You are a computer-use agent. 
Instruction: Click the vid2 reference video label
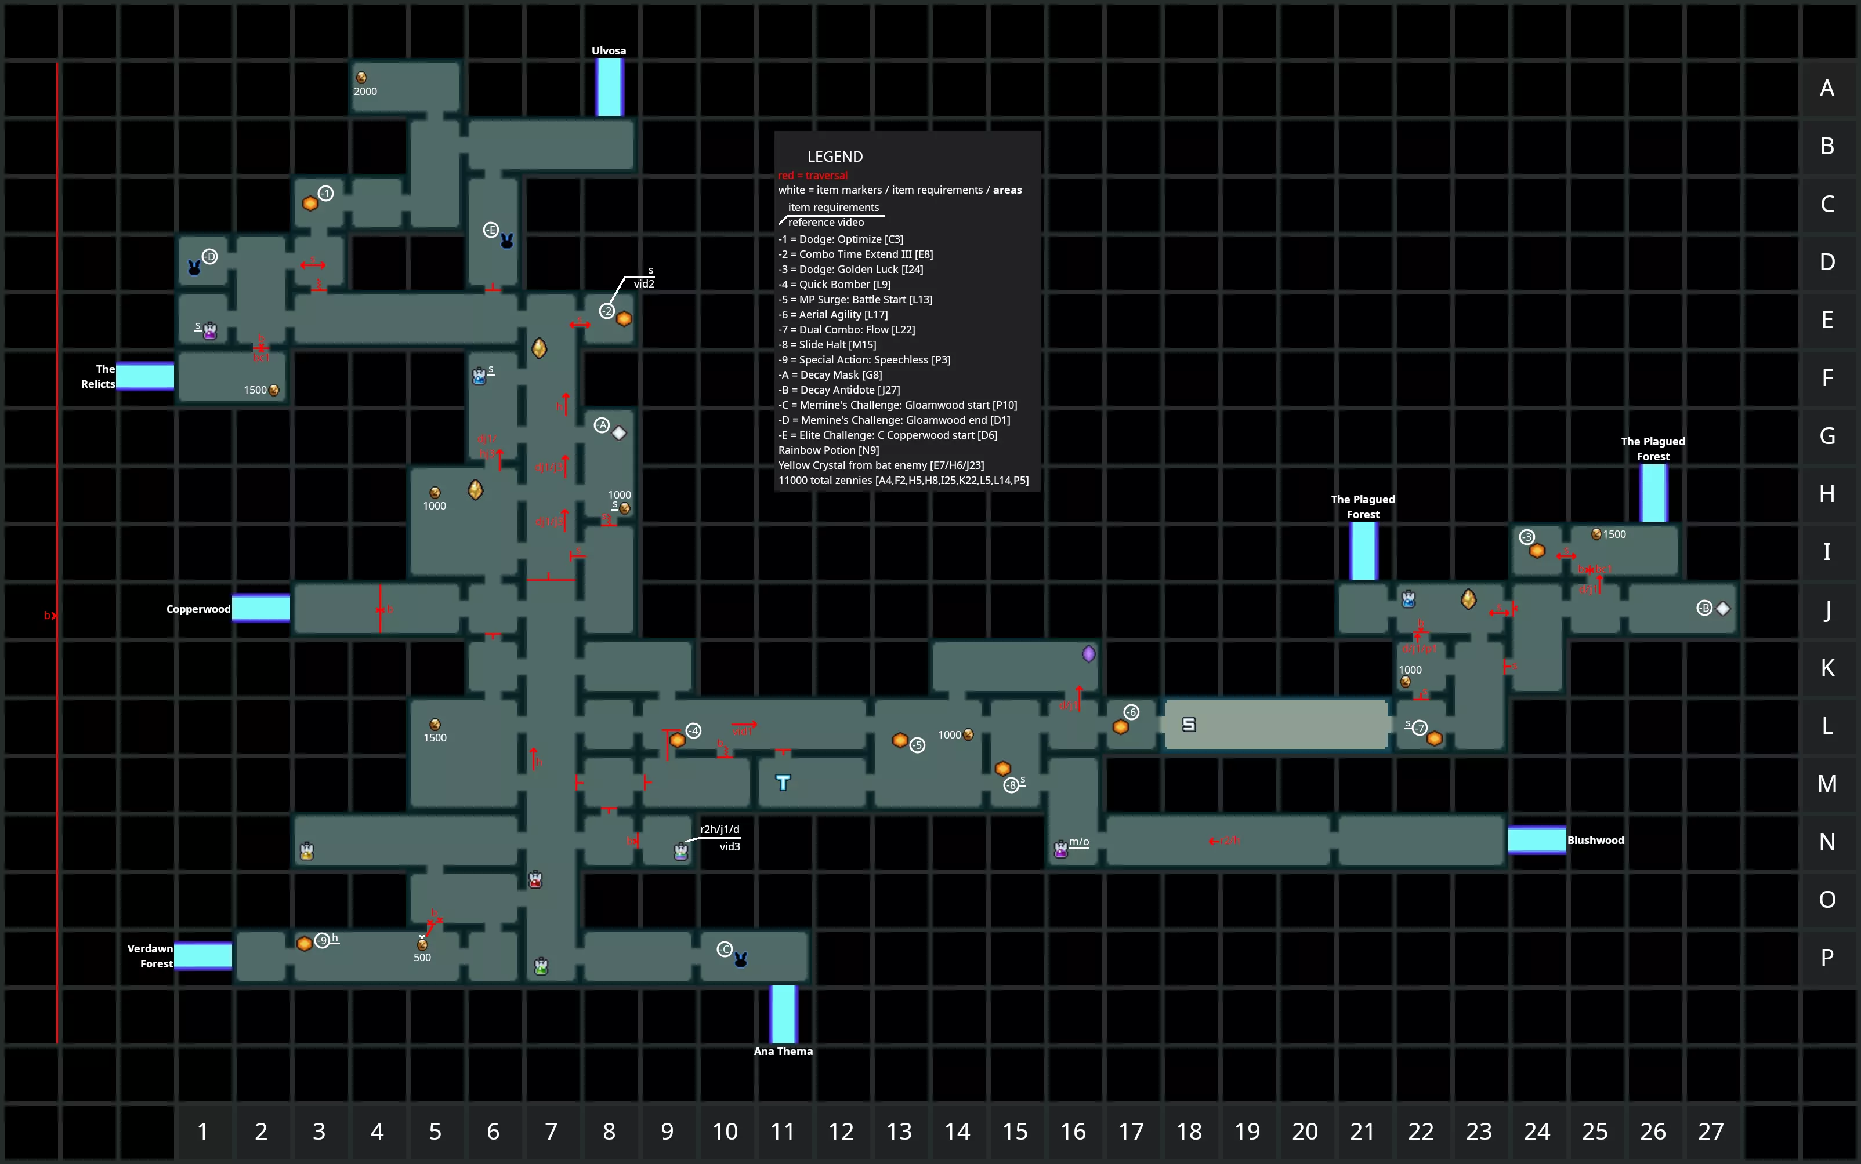tap(643, 284)
